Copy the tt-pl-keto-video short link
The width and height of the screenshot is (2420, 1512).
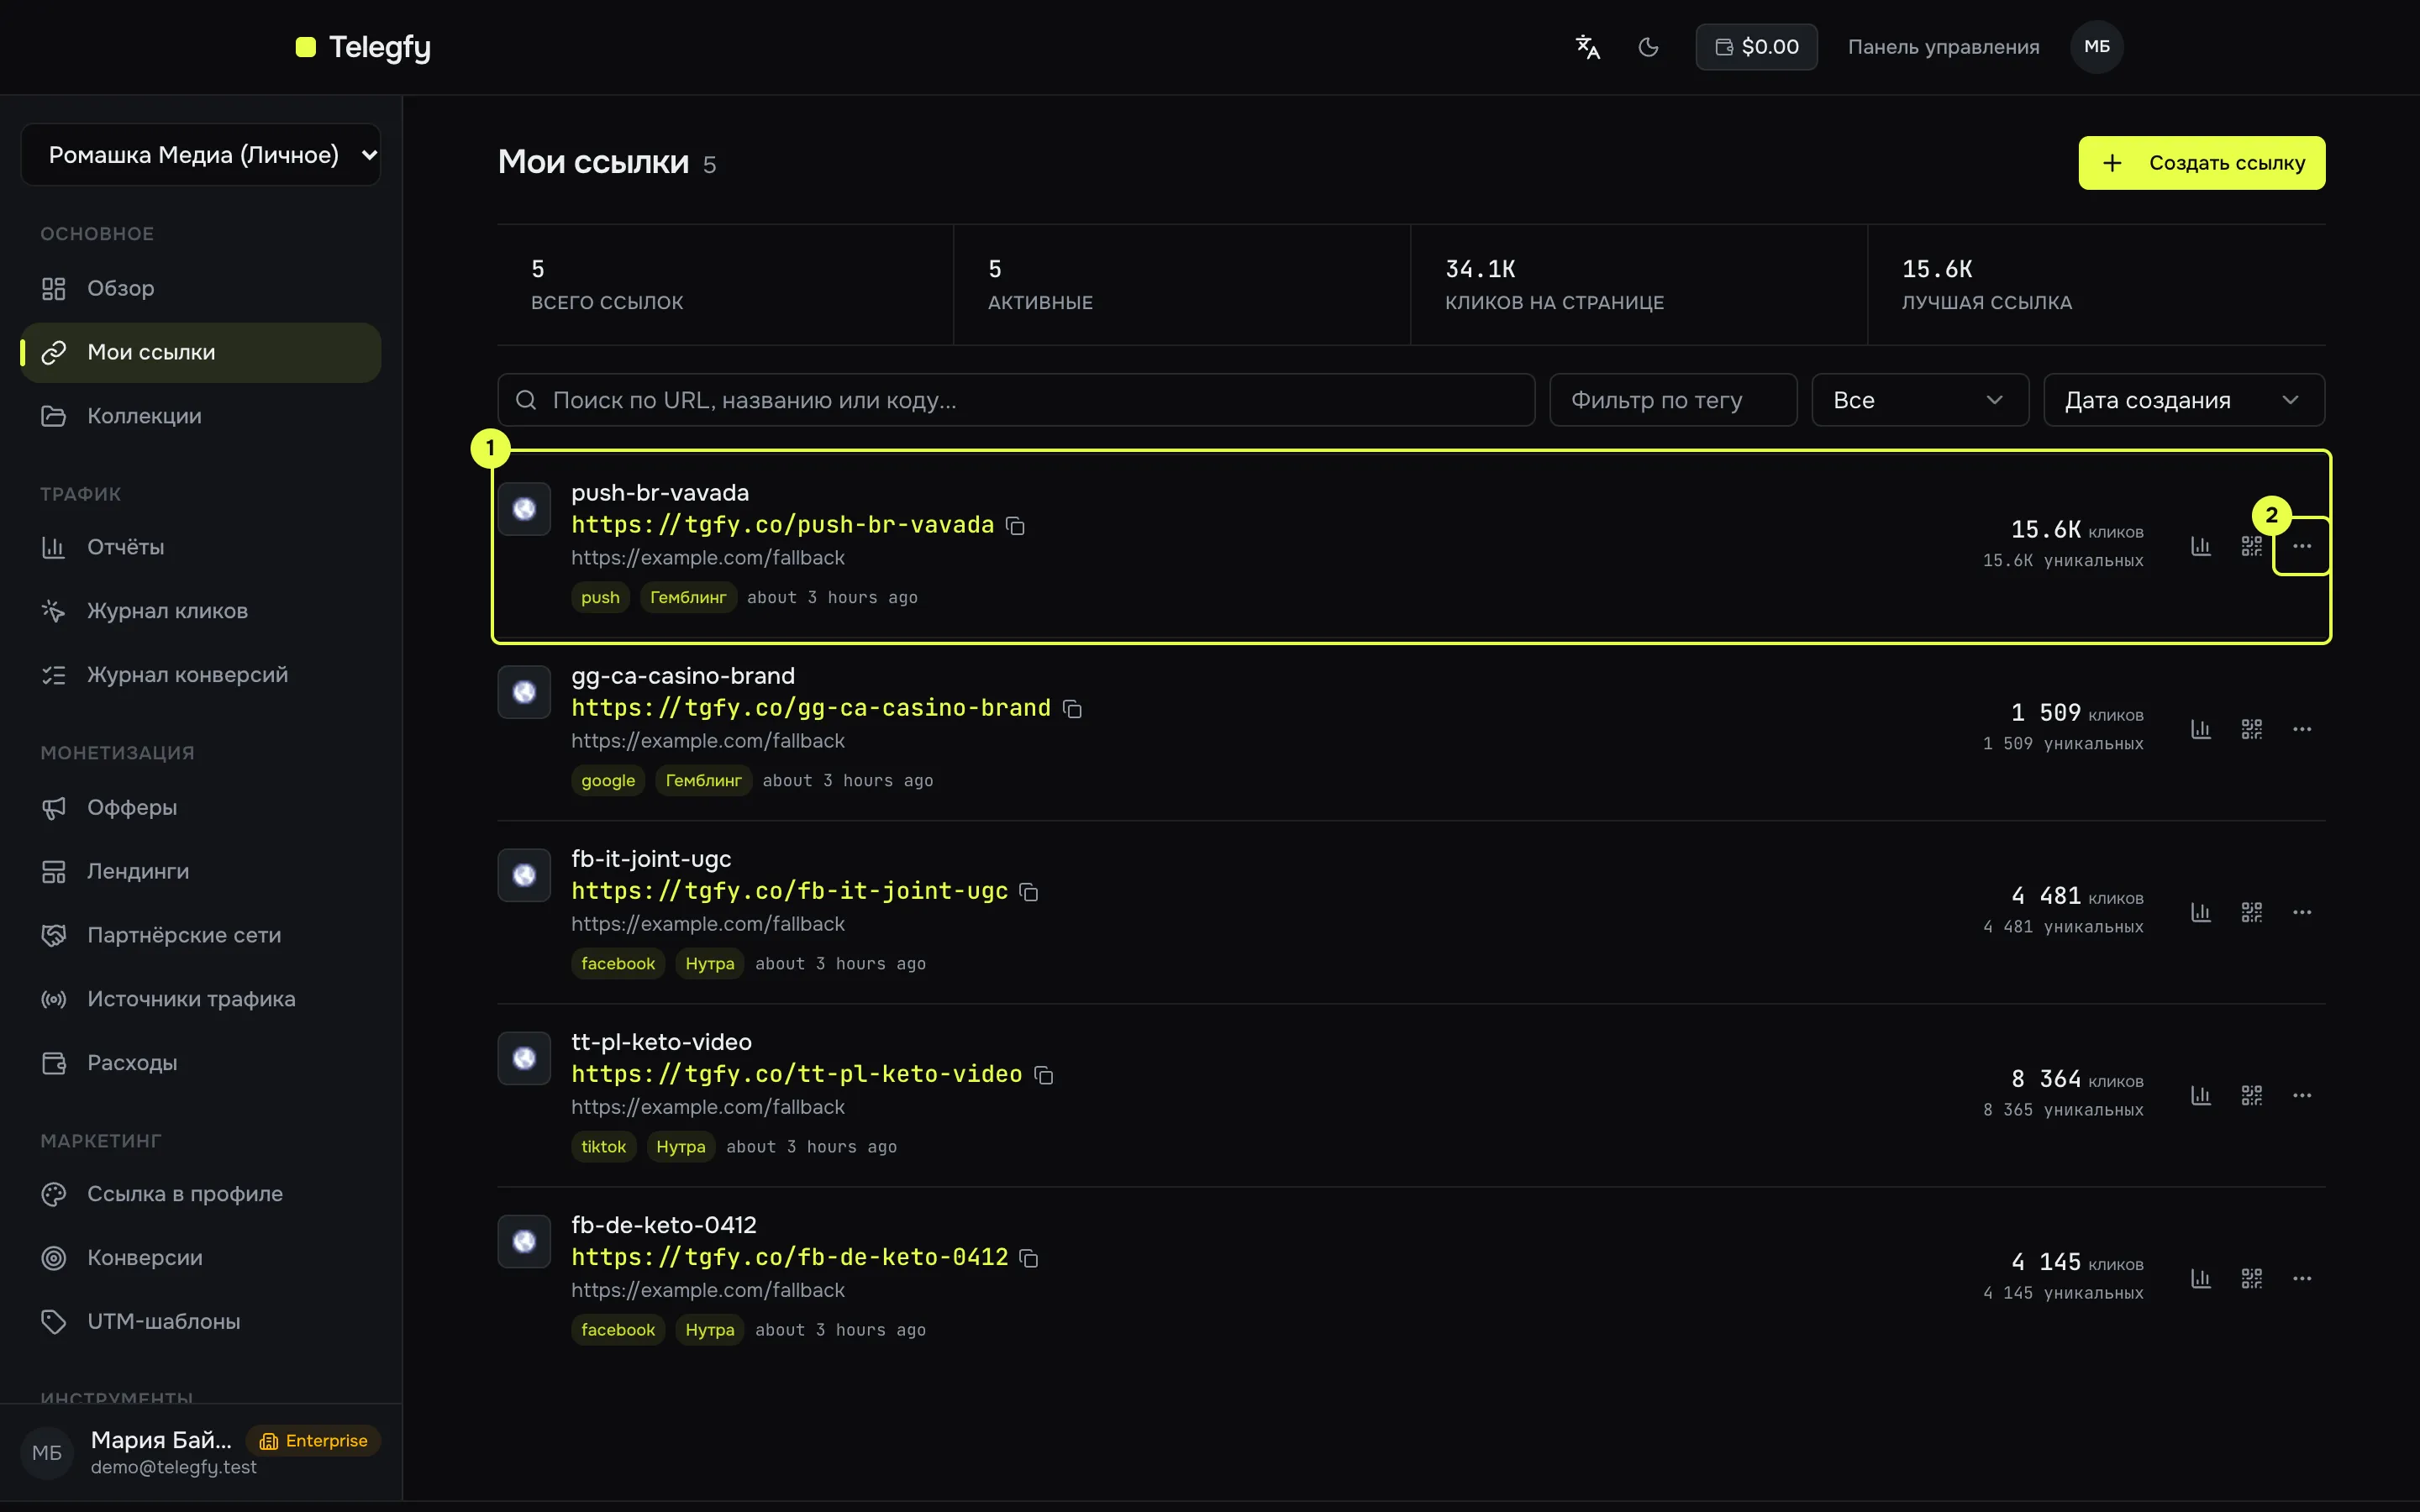tap(1043, 1075)
